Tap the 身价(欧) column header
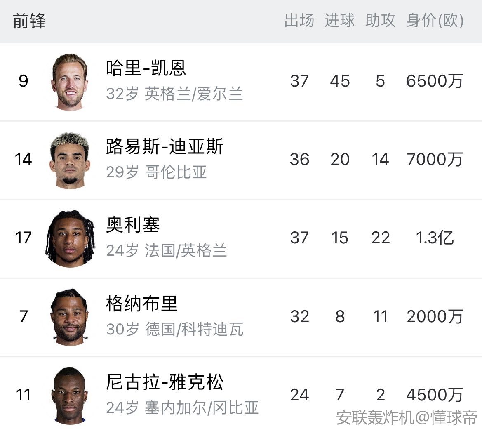482x431 pixels. tap(435, 21)
